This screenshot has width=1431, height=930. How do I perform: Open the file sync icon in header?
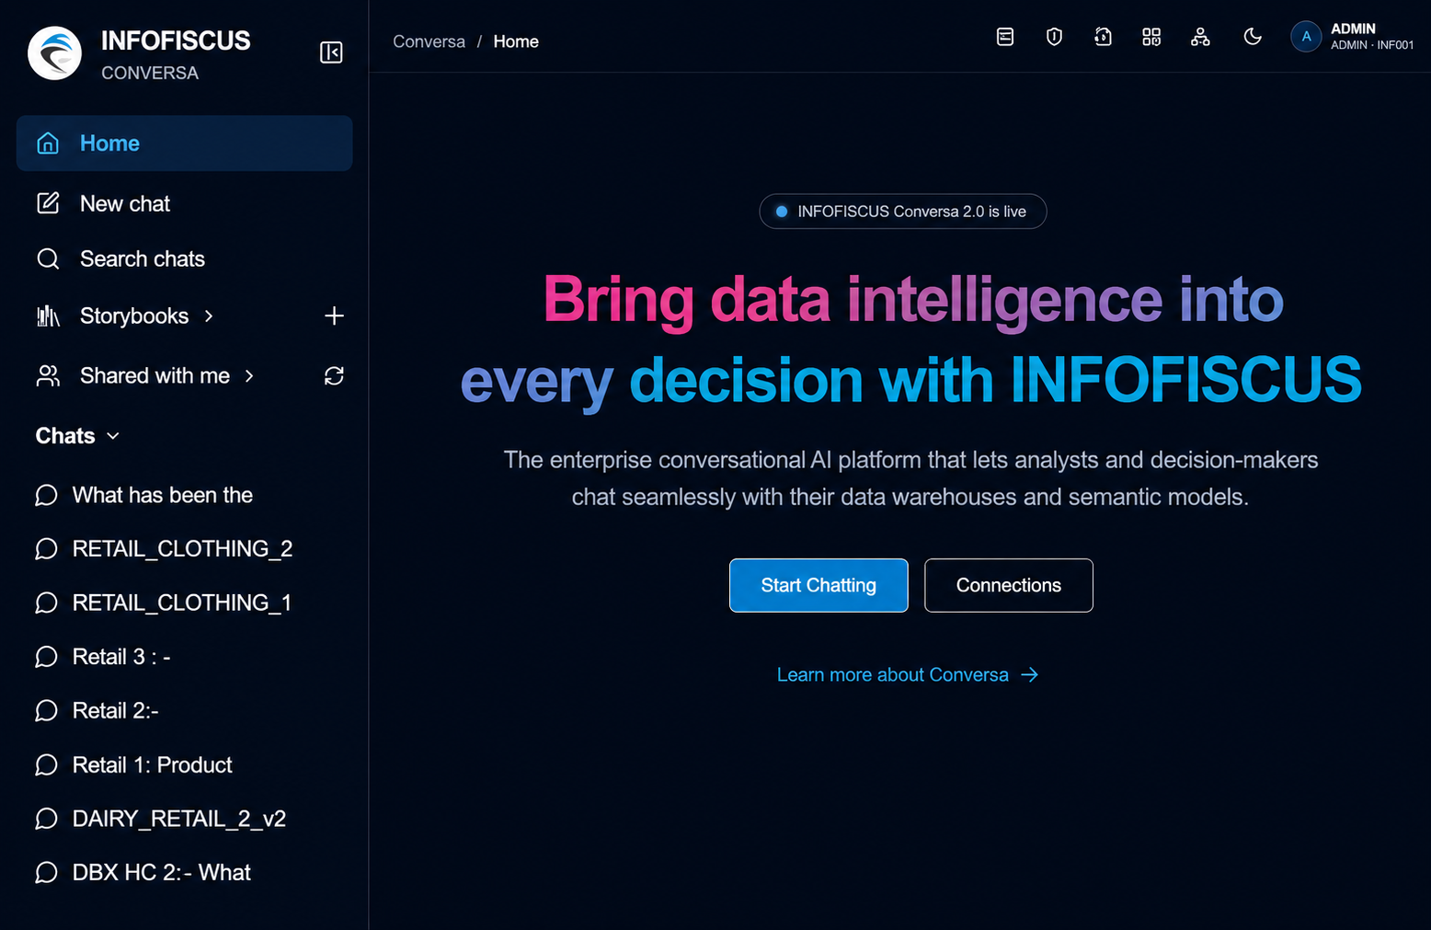pyautogui.click(x=1103, y=37)
